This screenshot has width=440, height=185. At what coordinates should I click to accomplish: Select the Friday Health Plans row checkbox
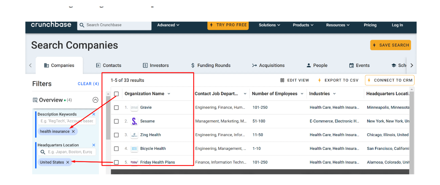(116, 162)
